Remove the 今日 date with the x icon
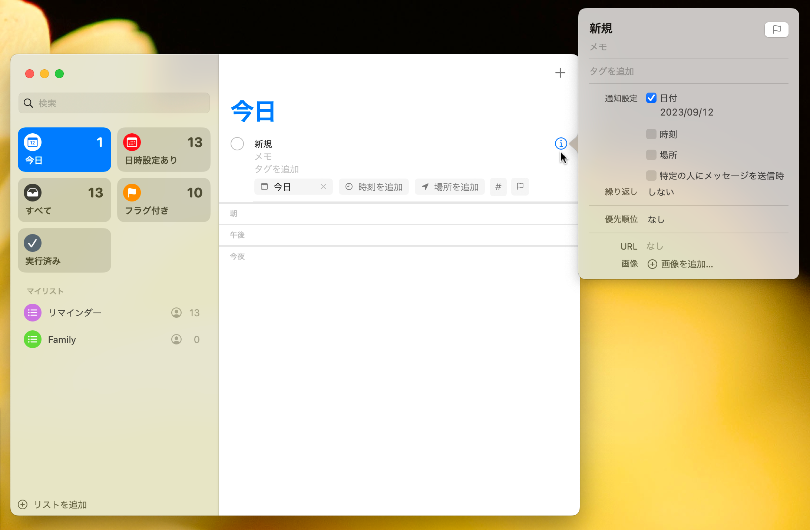This screenshot has width=810, height=530. (323, 187)
